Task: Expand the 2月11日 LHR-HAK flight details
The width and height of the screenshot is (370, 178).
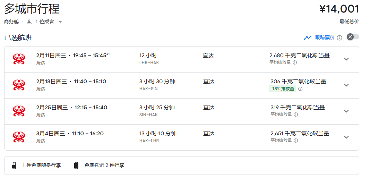Action: [346, 59]
